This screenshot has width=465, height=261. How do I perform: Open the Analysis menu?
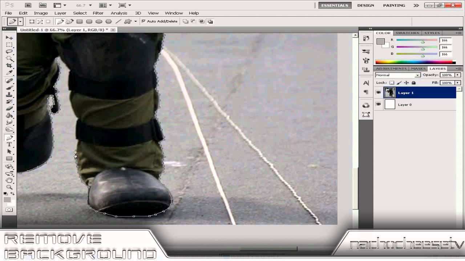click(x=119, y=13)
